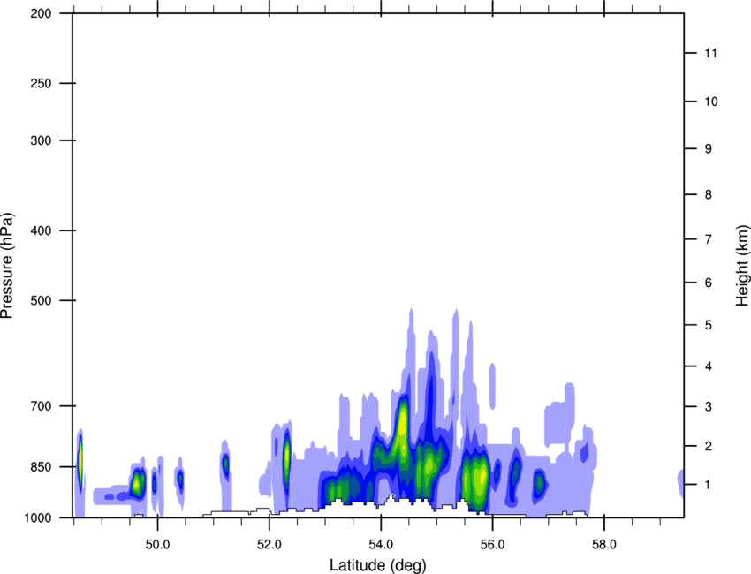Click the 200 pressure tick label

[42, 13]
